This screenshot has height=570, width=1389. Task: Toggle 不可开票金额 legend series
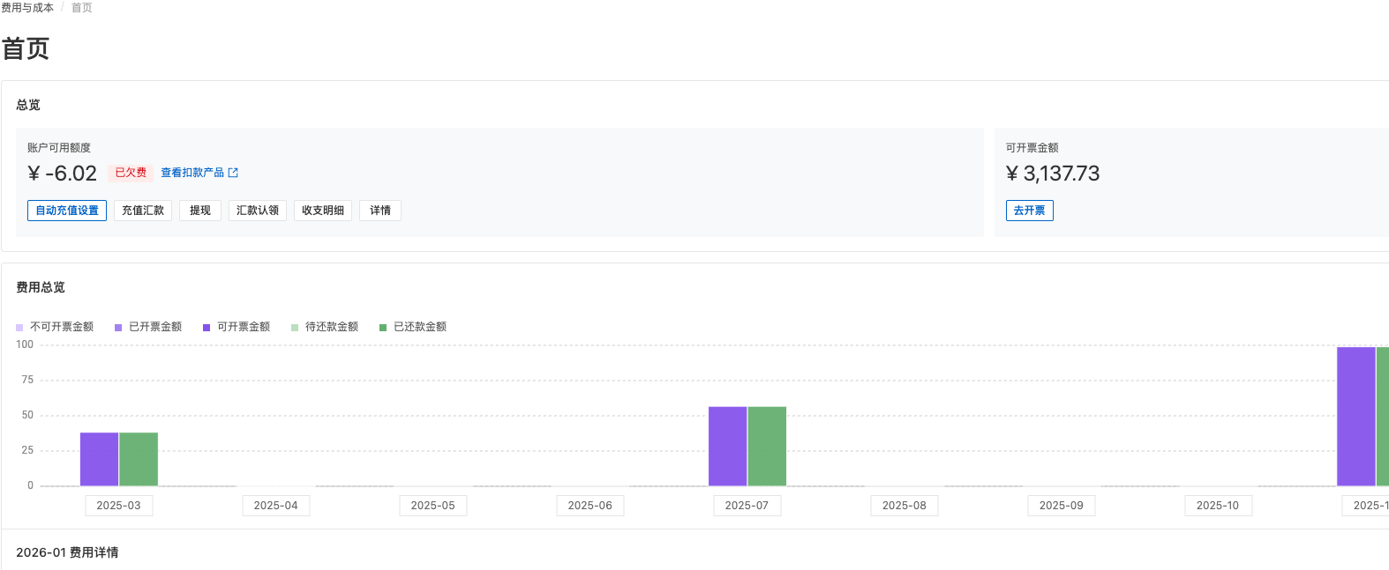(x=55, y=327)
